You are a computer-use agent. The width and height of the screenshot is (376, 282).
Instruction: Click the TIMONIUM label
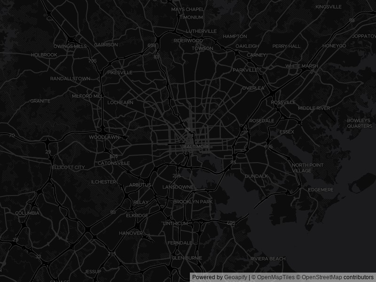click(191, 17)
